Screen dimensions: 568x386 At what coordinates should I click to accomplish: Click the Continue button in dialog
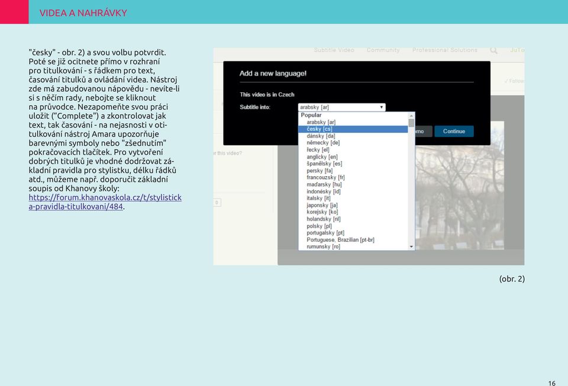454,131
